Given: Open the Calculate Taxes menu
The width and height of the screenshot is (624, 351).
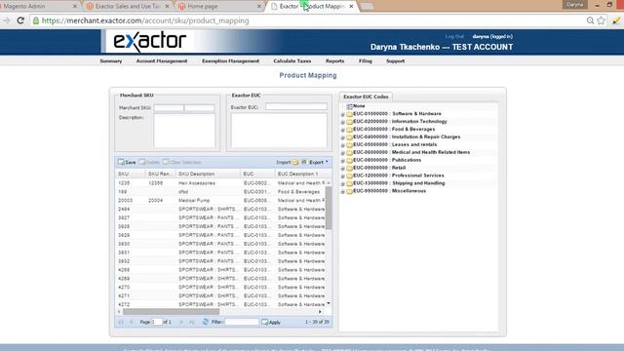Looking at the screenshot, I should (x=292, y=61).
